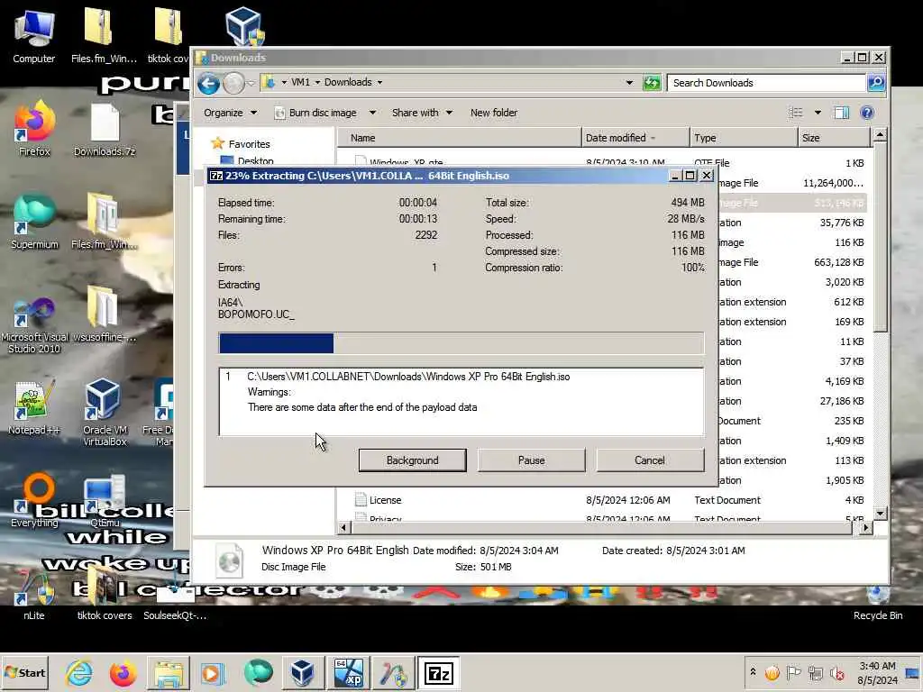Click the Show desktop strip beside the clock

pos(913,672)
